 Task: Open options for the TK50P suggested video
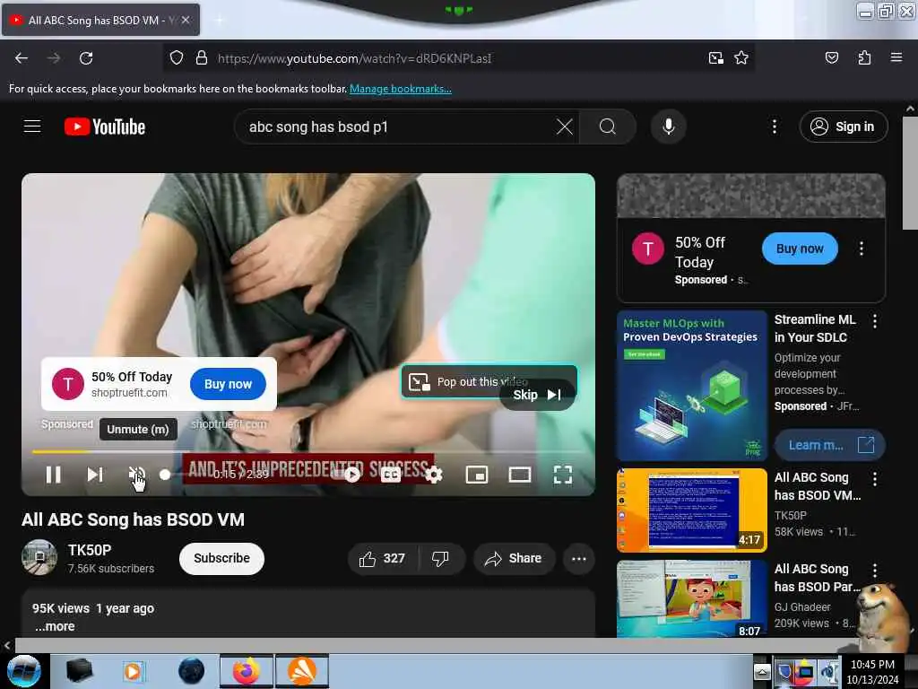pos(875,479)
